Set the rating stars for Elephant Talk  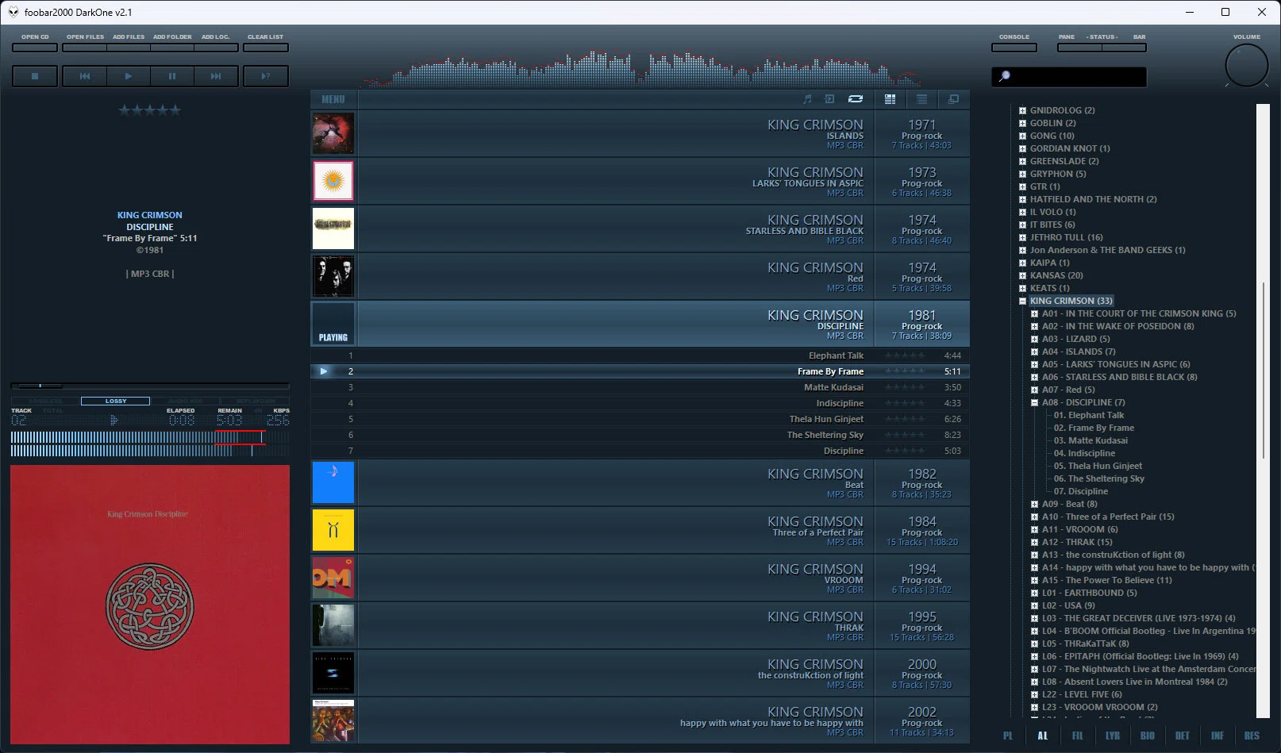[x=905, y=355]
